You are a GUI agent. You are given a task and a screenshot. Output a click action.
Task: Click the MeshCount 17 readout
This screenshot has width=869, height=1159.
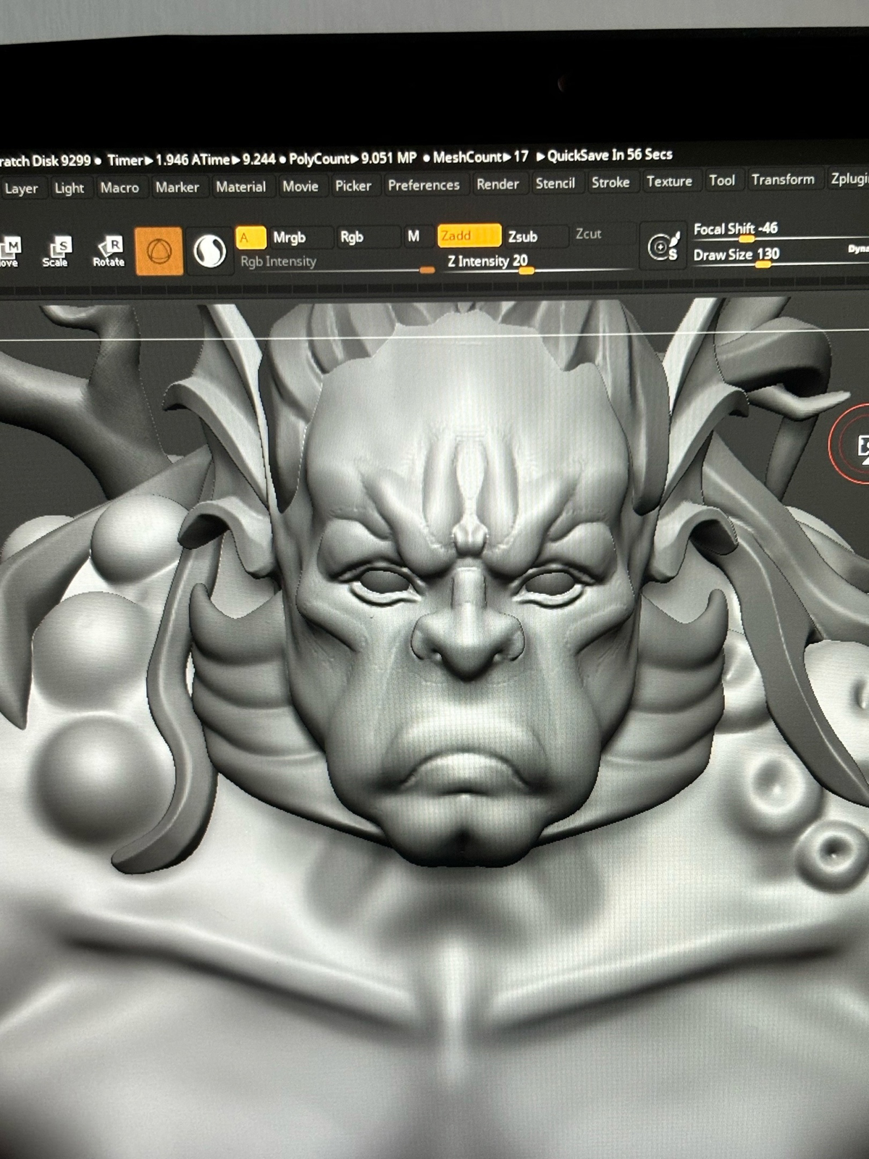pos(481,156)
